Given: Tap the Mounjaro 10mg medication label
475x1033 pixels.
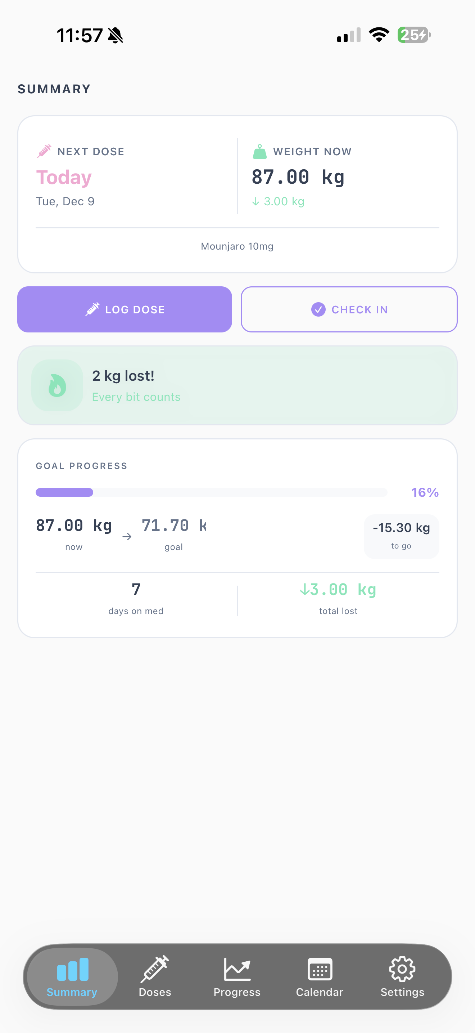Looking at the screenshot, I should coord(237,246).
